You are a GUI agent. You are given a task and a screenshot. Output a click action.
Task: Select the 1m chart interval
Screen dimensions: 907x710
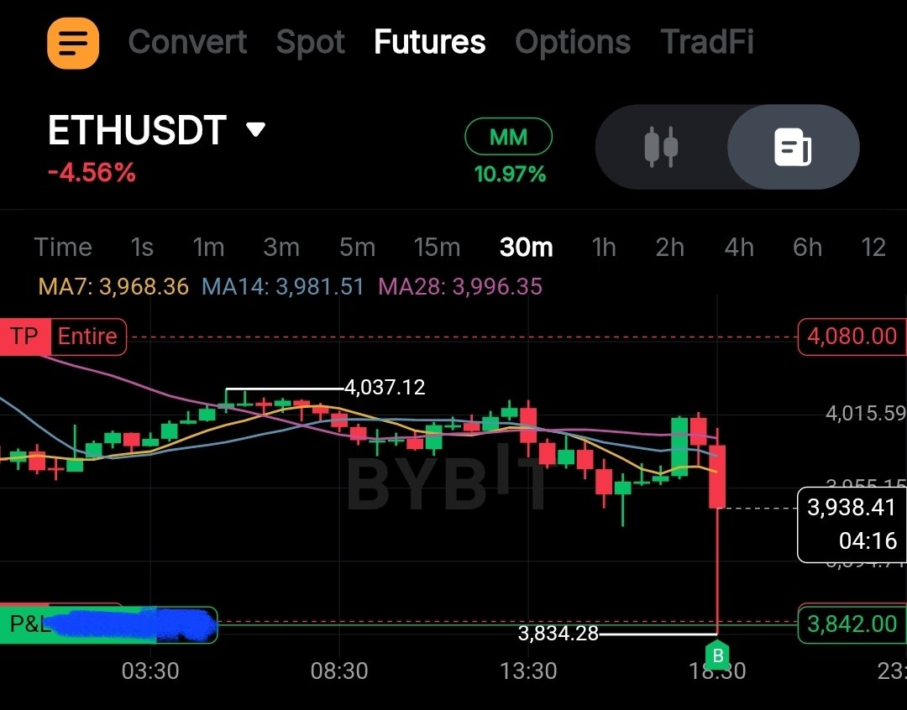pyautogui.click(x=208, y=248)
